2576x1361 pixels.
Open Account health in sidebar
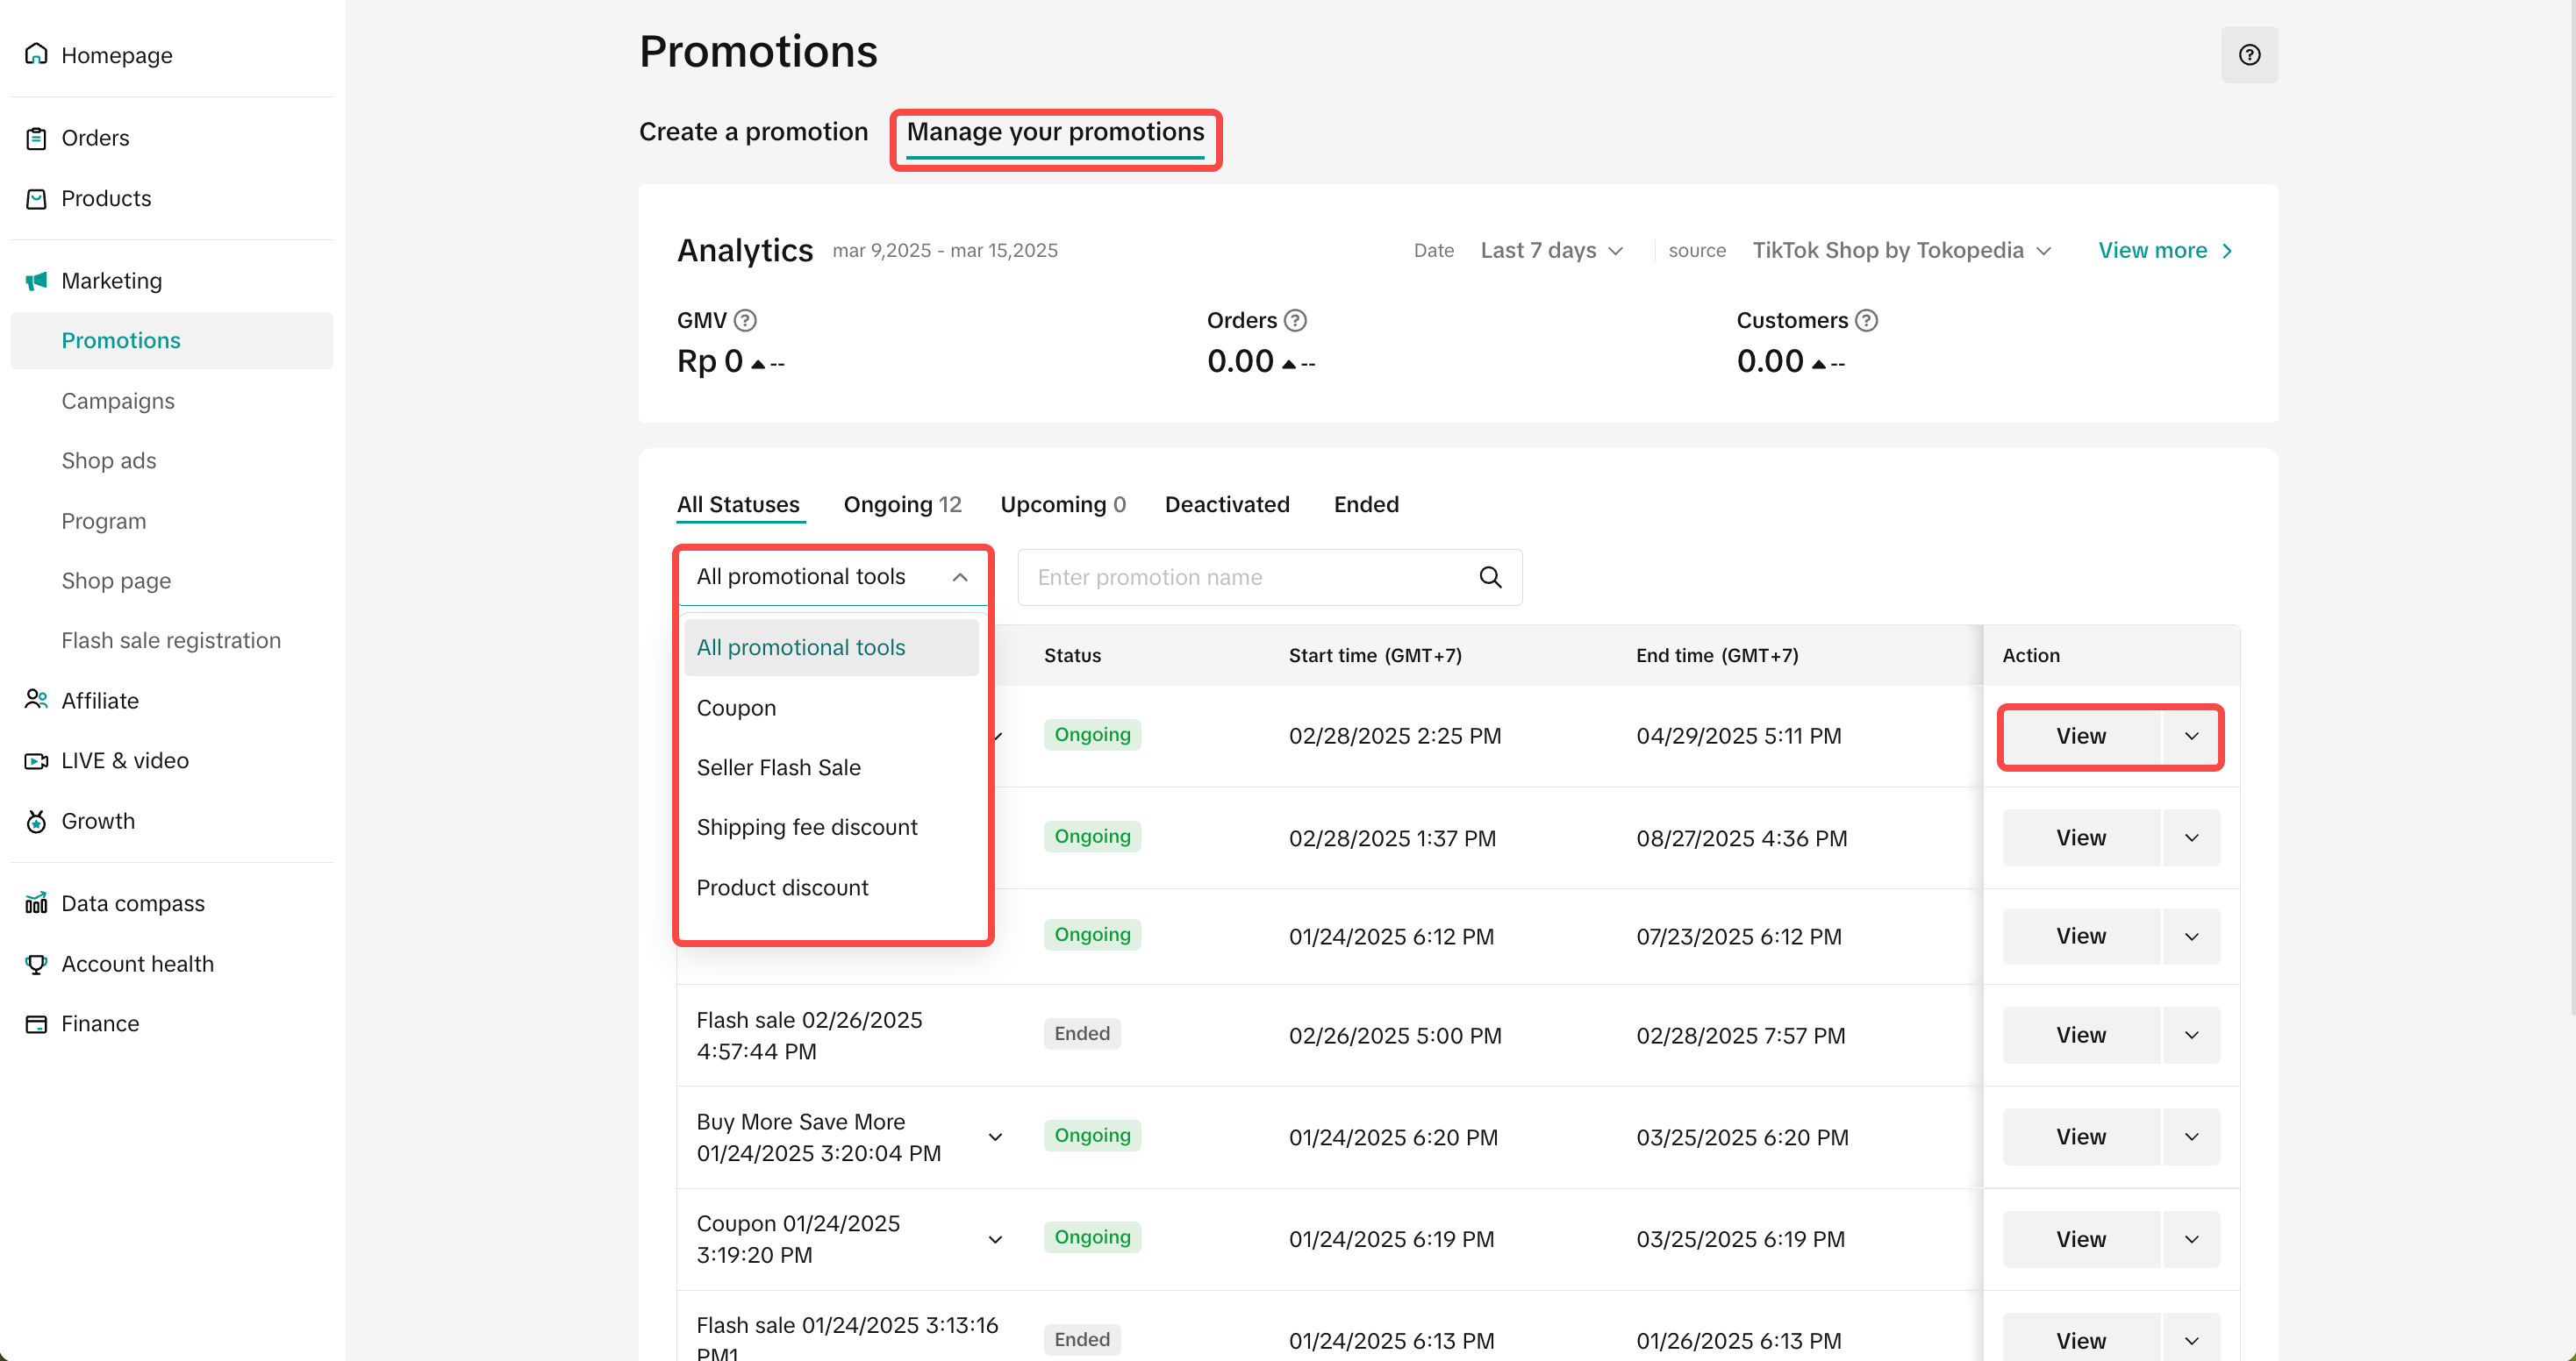(x=137, y=962)
